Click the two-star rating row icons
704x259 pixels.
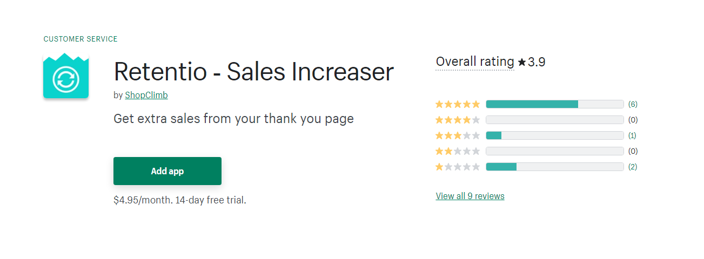tap(458, 151)
